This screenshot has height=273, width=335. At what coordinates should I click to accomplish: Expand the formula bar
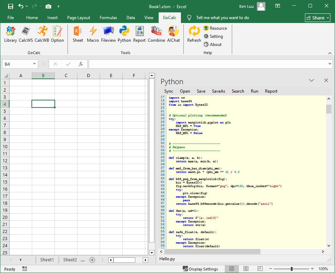pos(330,64)
